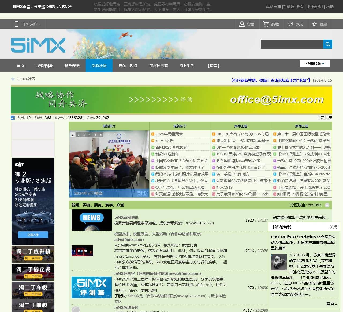Image resolution: width=343 pixels, height=312 pixels.
Task: Select the 5iMX社区 tab
Action: tap(99, 66)
